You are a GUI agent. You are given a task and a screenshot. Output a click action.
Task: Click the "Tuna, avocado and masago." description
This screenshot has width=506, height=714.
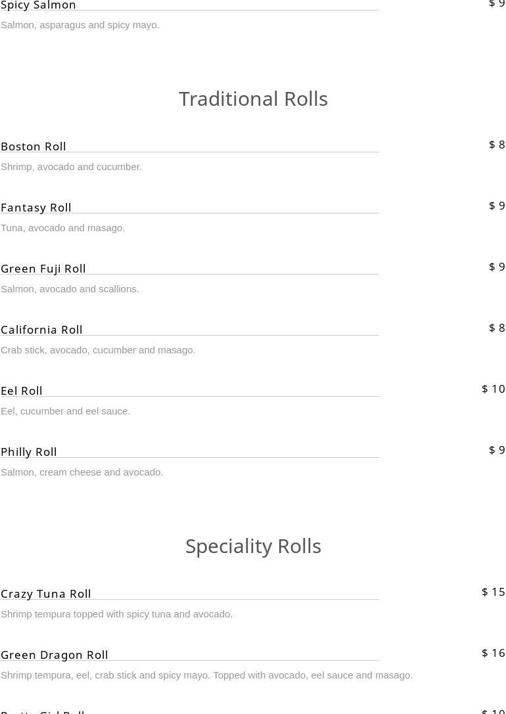(62, 228)
